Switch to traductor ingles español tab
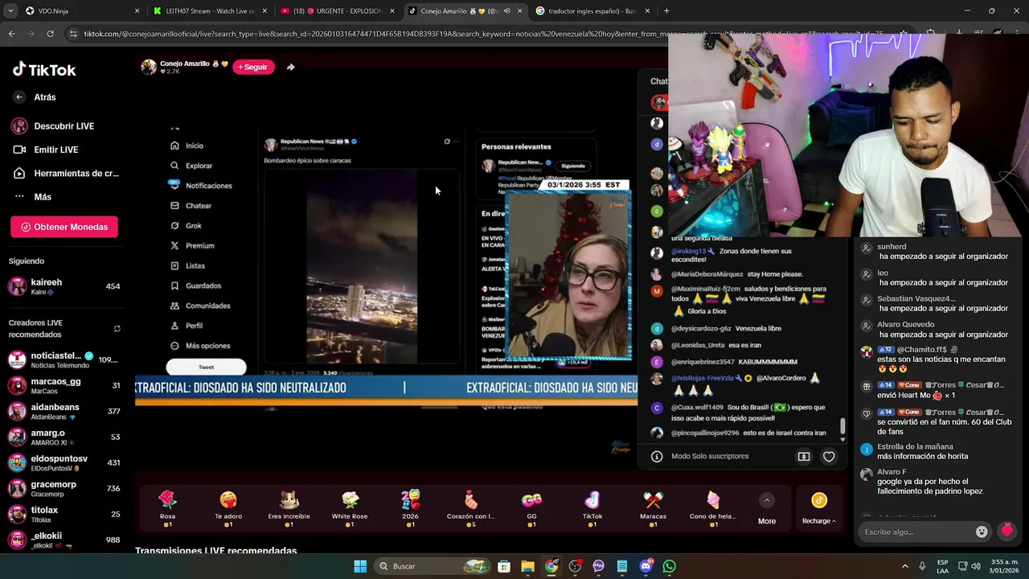Screen dimensions: 1029x579 [x=591, y=11]
